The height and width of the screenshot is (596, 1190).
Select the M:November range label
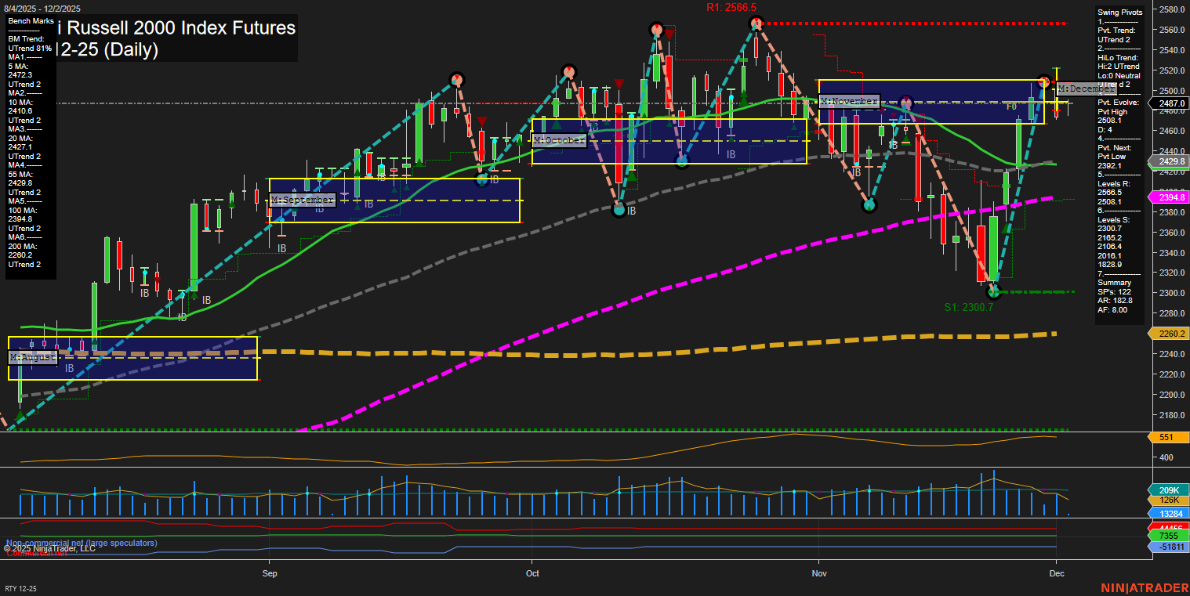(x=849, y=102)
